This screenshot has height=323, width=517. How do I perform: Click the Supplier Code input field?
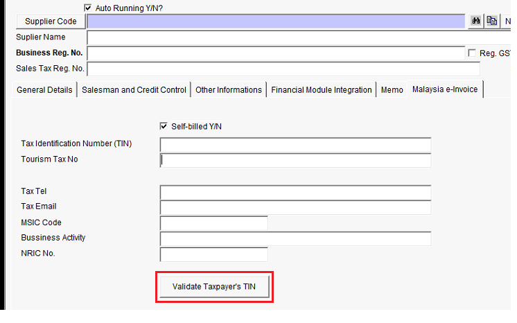pyautogui.click(x=276, y=21)
